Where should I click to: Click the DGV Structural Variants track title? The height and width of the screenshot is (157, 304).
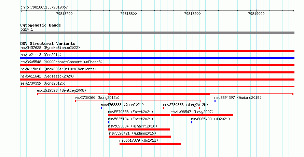pyautogui.click(x=48, y=43)
